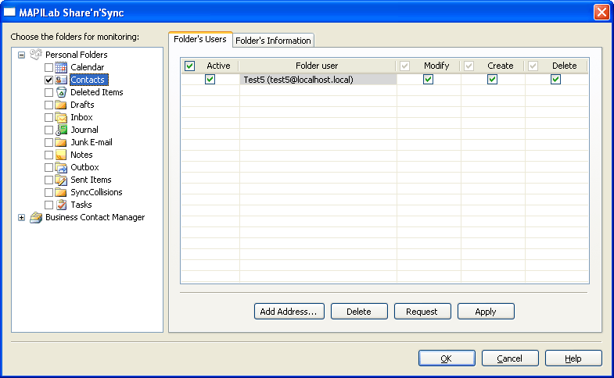Toggle the Journal folder checkbox
Screen dimensions: 614x378
[48, 130]
